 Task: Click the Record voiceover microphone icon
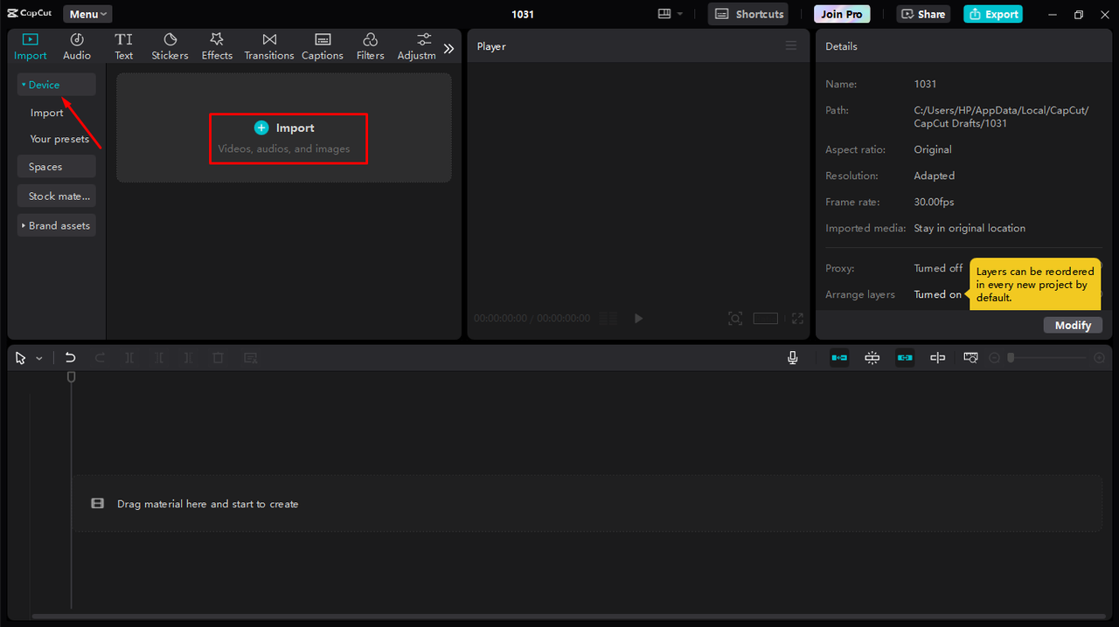pos(792,358)
